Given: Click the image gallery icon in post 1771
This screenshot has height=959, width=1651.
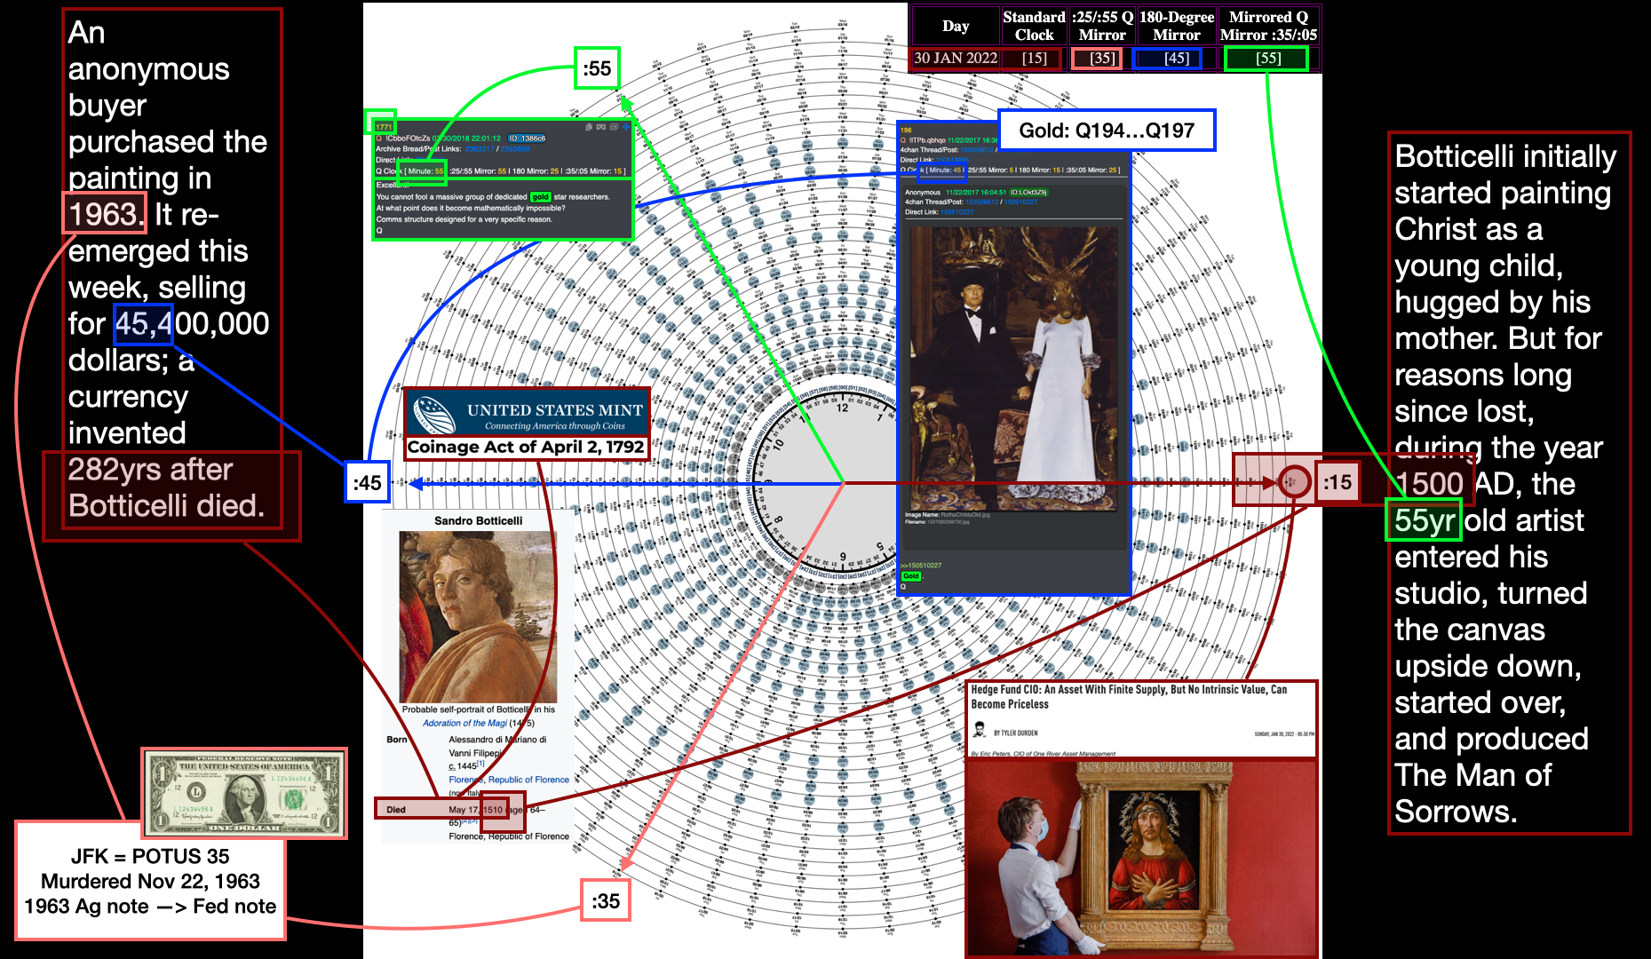Looking at the screenshot, I should (x=614, y=127).
